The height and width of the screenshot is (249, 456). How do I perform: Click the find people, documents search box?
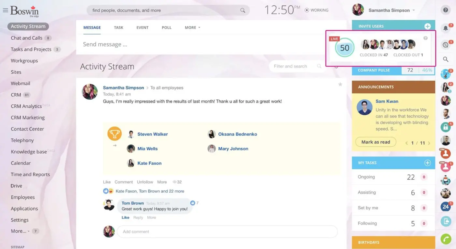(168, 10)
